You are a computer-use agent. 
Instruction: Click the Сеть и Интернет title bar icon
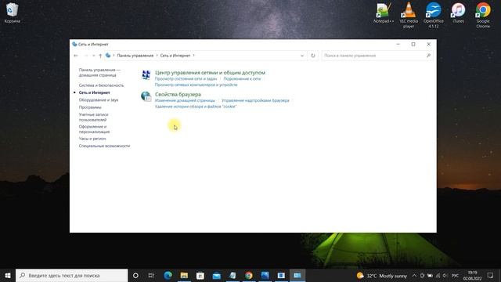(x=74, y=44)
